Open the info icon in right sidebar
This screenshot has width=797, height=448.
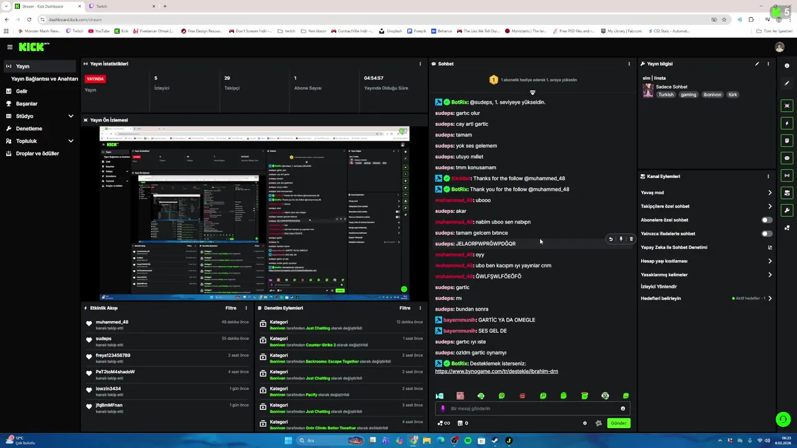click(x=787, y=65)
